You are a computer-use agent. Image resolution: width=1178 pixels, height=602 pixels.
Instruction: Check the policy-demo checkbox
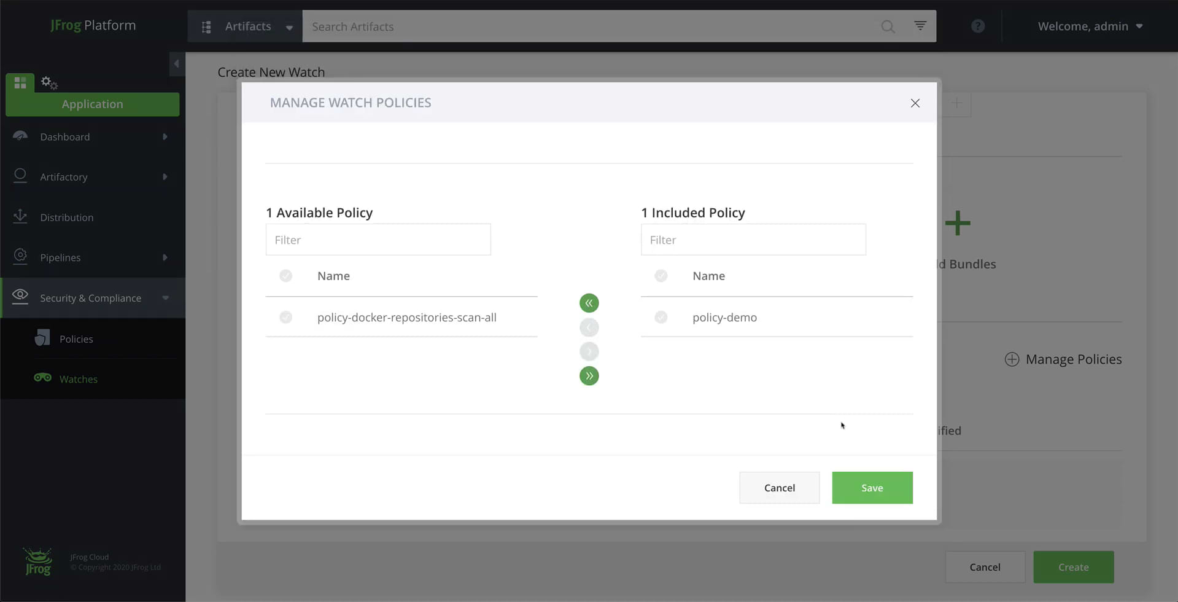(x=661, y=317)
